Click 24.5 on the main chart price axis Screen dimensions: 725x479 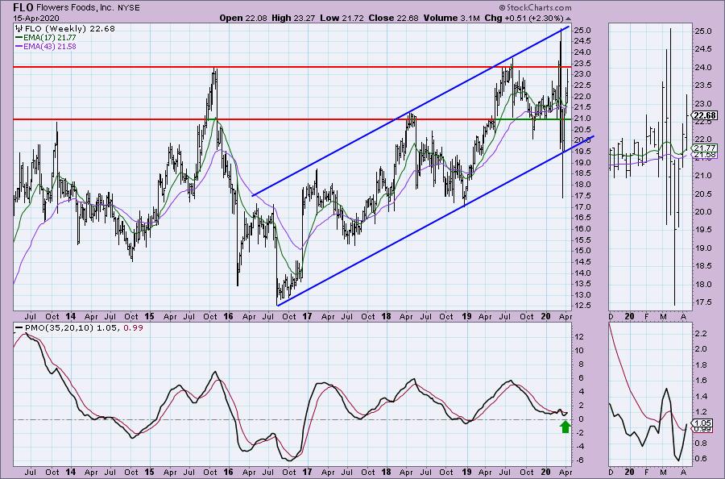click(581, 41)
